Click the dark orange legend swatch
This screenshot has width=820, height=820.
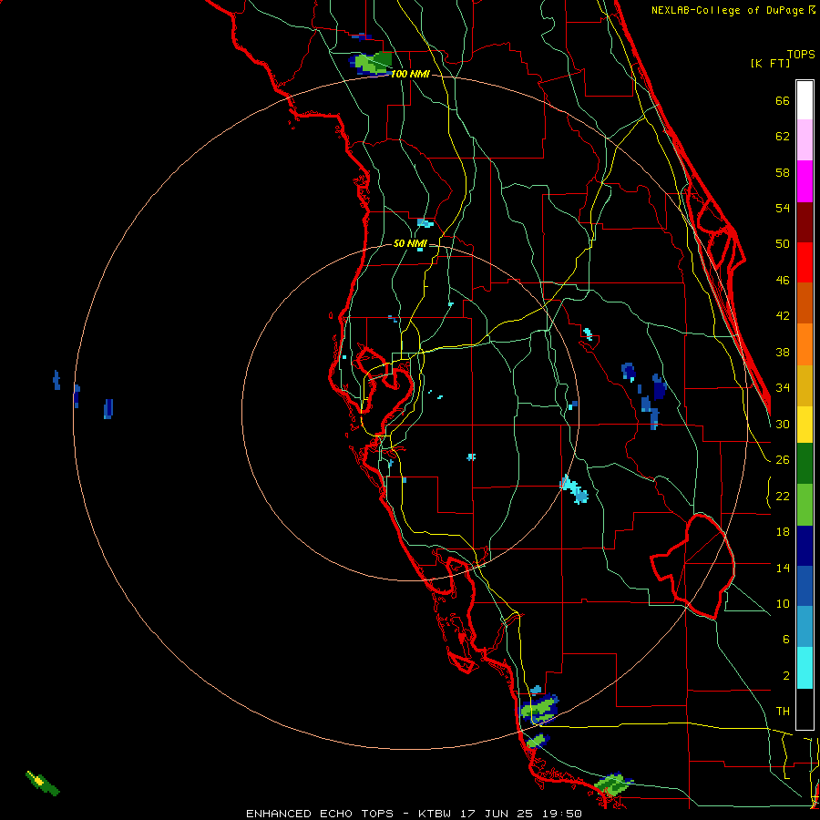pos(805,303)
